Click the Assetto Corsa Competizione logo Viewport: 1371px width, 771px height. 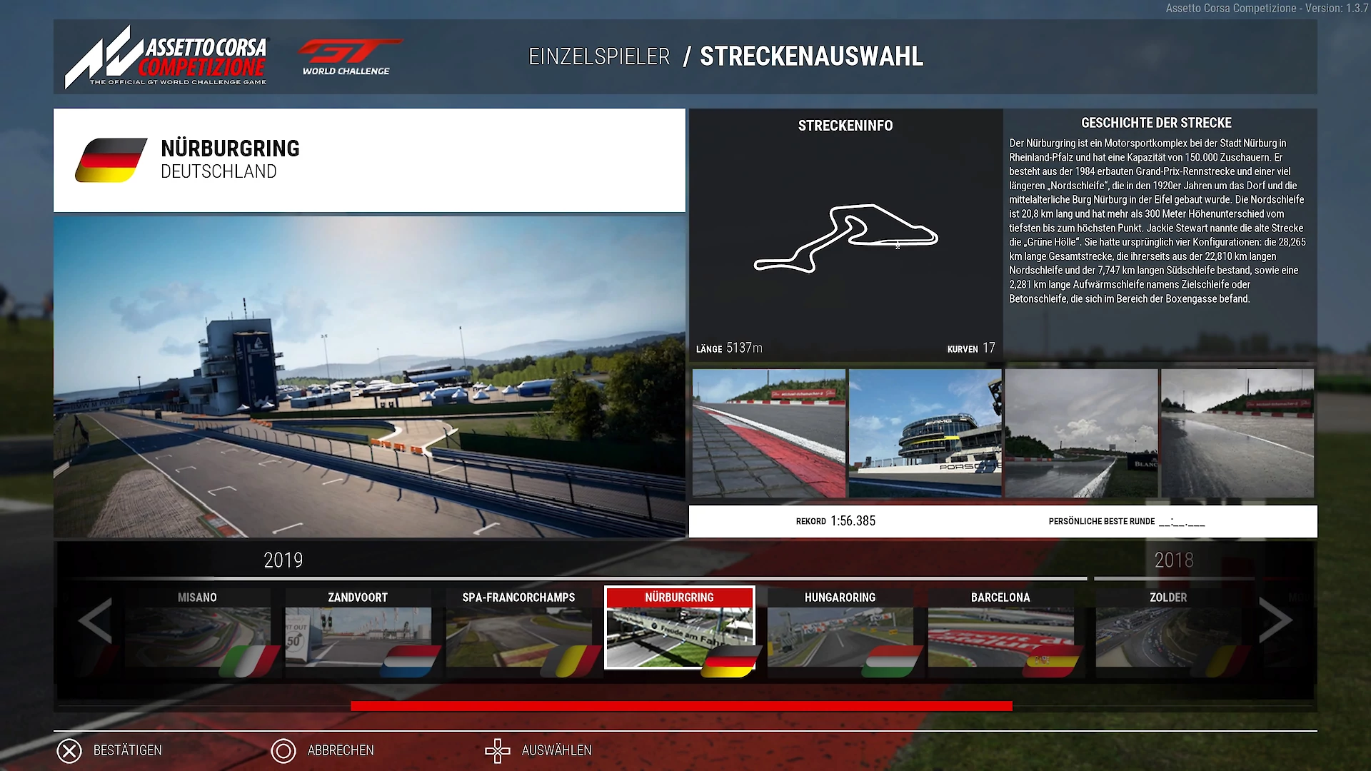click(x=167, y=57)
